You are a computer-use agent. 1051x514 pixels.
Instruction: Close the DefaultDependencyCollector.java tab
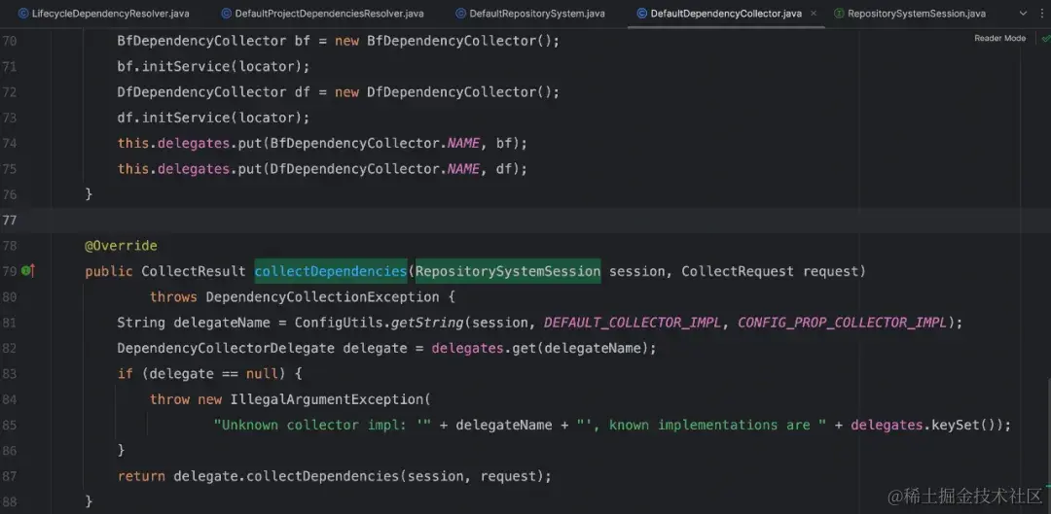[814, 14]
